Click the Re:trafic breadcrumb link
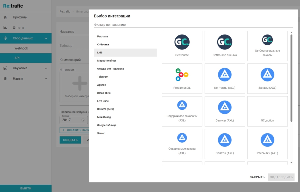The width and height of the screenshot is (300, 192). (65, 11)
